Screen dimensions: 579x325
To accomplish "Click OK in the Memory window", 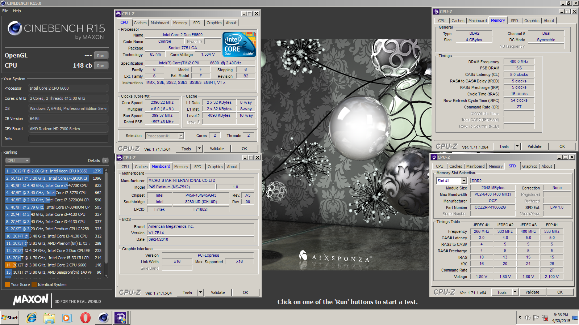I will pos(562,146).
